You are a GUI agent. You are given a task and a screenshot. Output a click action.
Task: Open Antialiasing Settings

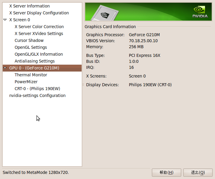(35, 61)
